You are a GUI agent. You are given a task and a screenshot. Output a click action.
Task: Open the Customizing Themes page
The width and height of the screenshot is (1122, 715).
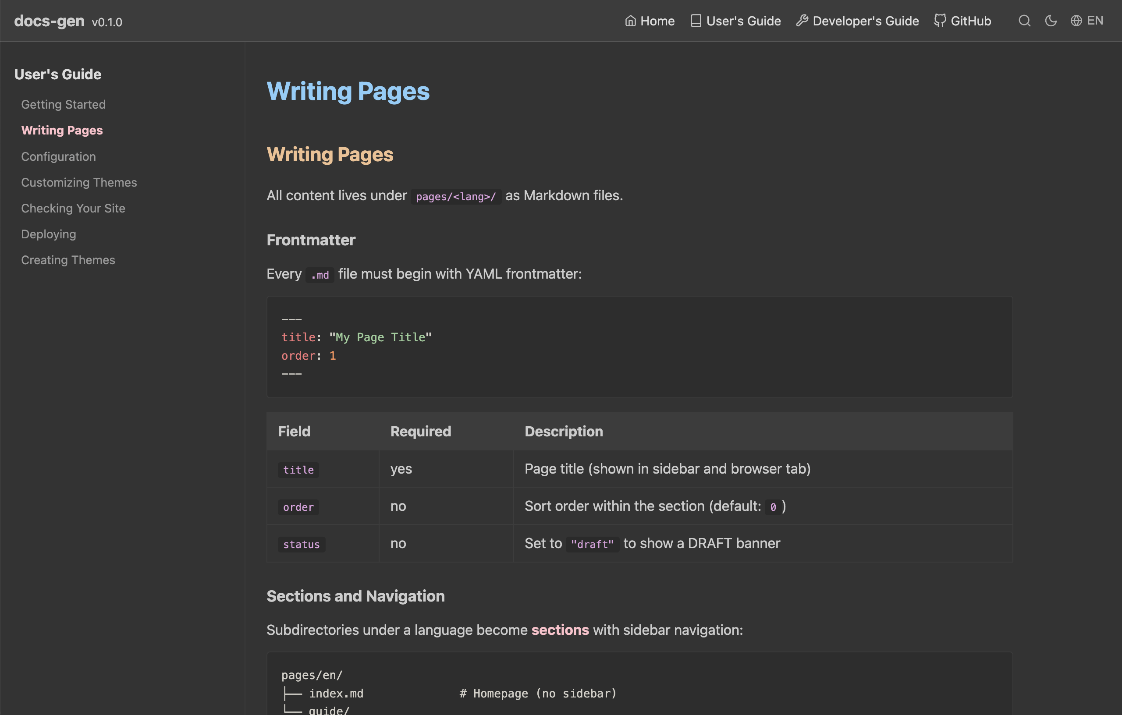click(x=79, y=182)
